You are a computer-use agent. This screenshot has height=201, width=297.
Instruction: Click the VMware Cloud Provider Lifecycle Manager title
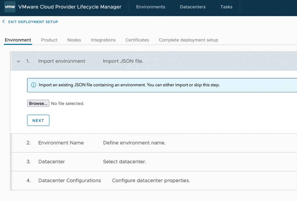coord(70,7)
